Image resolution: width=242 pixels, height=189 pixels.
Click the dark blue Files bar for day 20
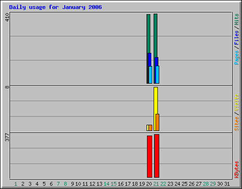coord(149,60)
